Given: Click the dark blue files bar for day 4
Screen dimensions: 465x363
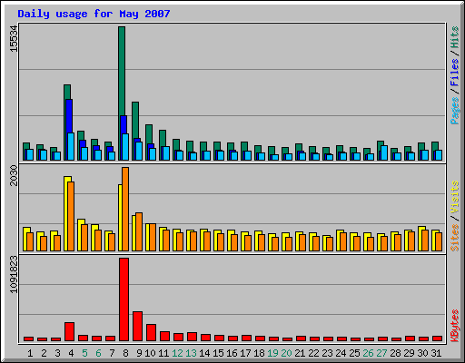Looking at the screenshot, I should coord(69,116).
